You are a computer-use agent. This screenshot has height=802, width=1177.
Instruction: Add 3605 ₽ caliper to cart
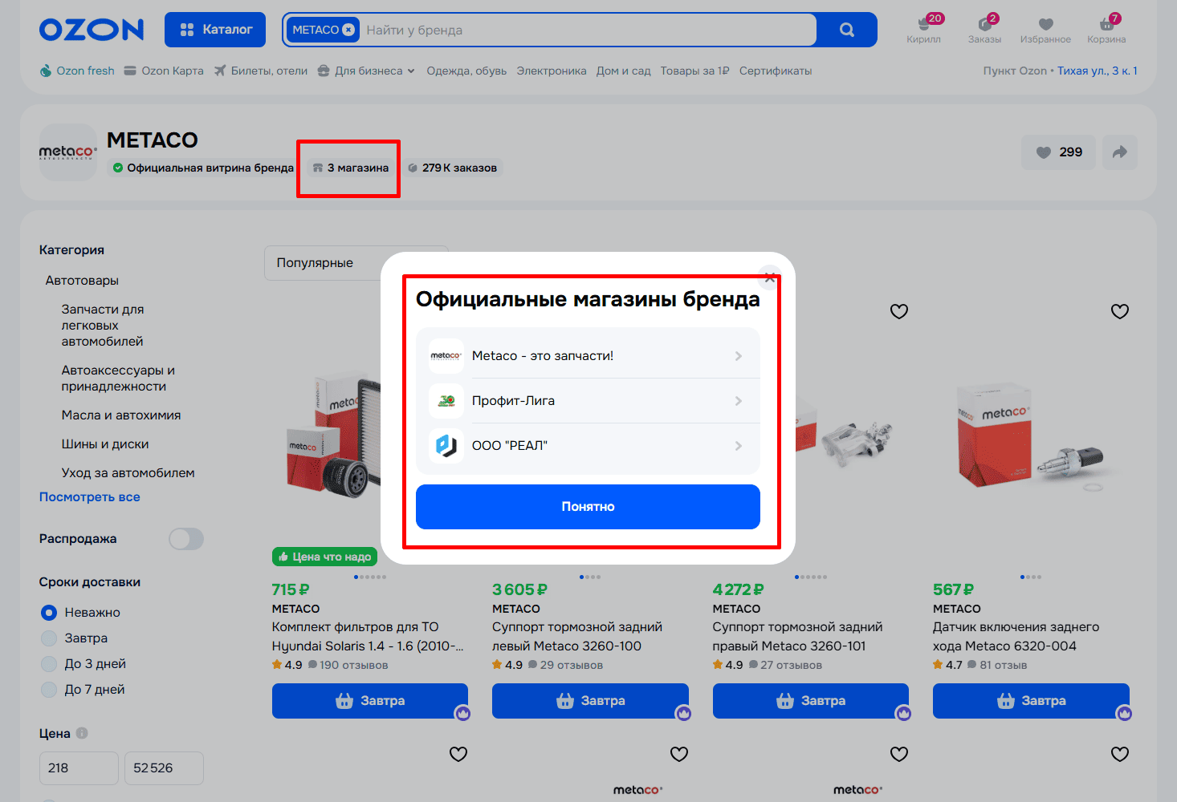tap(590, 701)
